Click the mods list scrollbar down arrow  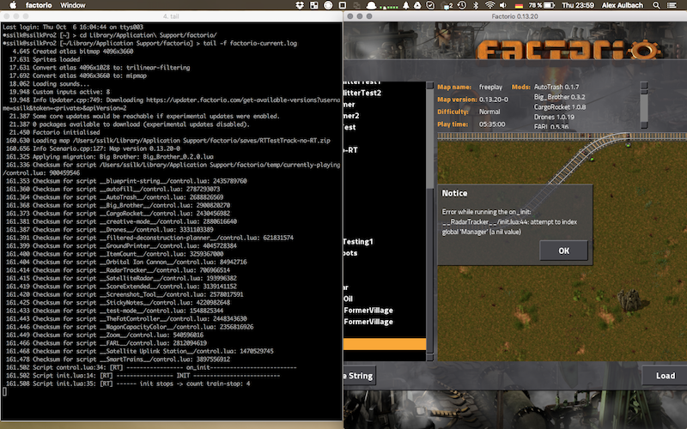click(643, 125)
